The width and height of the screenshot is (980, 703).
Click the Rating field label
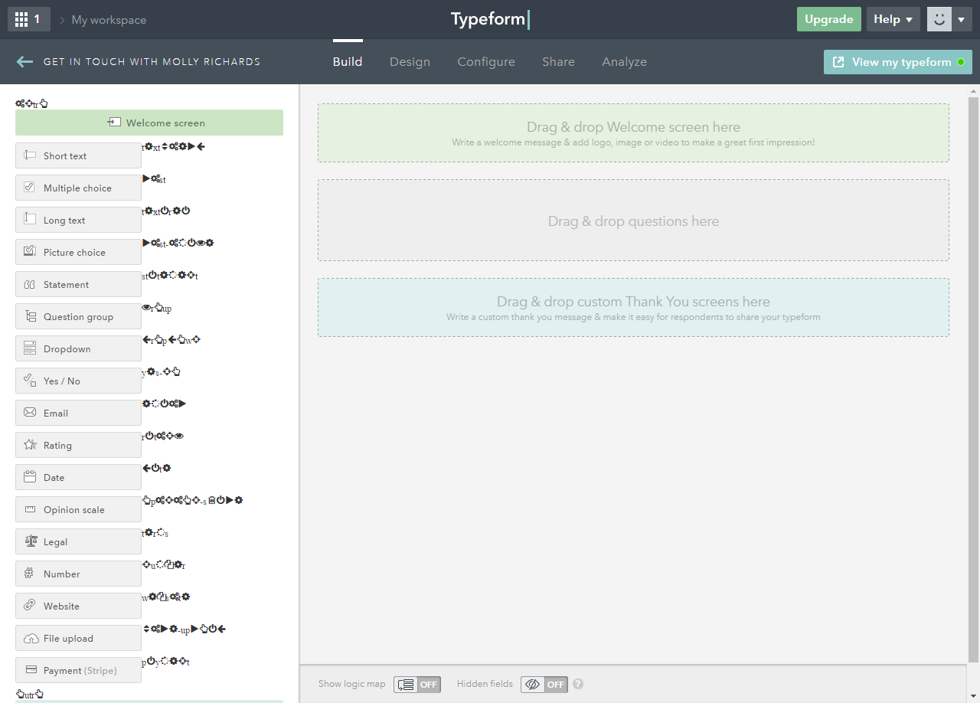[57, 445]
